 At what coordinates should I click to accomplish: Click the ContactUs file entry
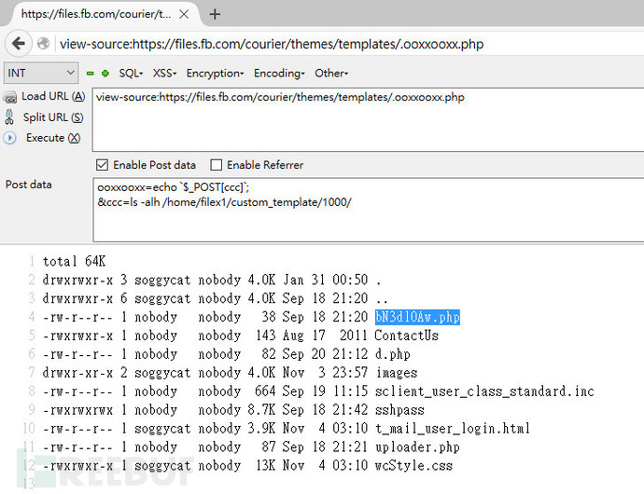(x=406, y=336)
